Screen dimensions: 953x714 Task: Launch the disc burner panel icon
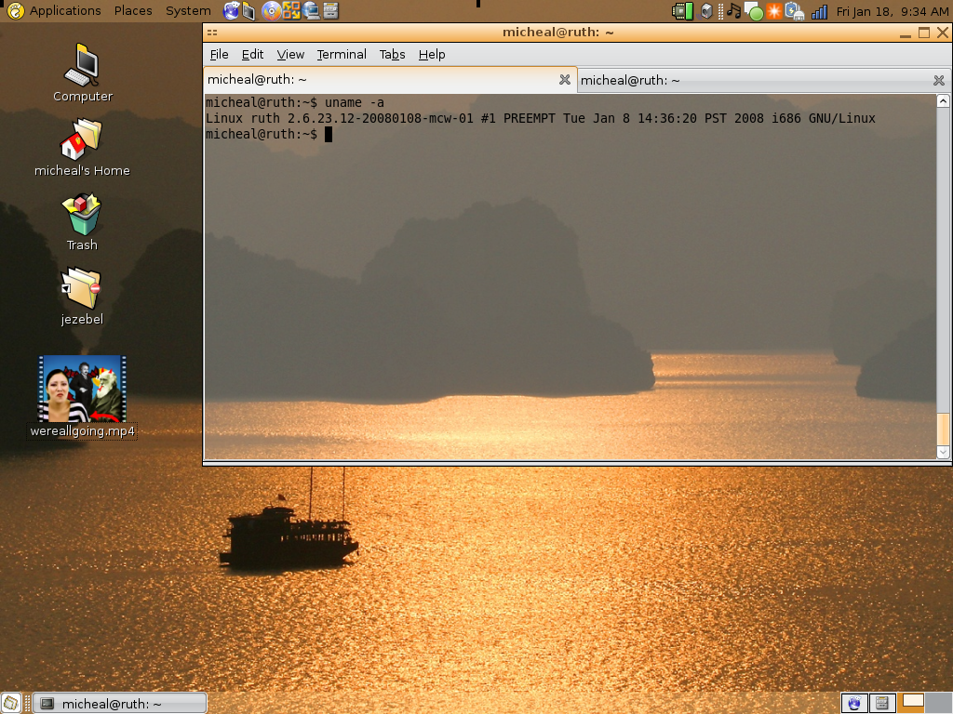pyautogui.click(x=271, y=11)
